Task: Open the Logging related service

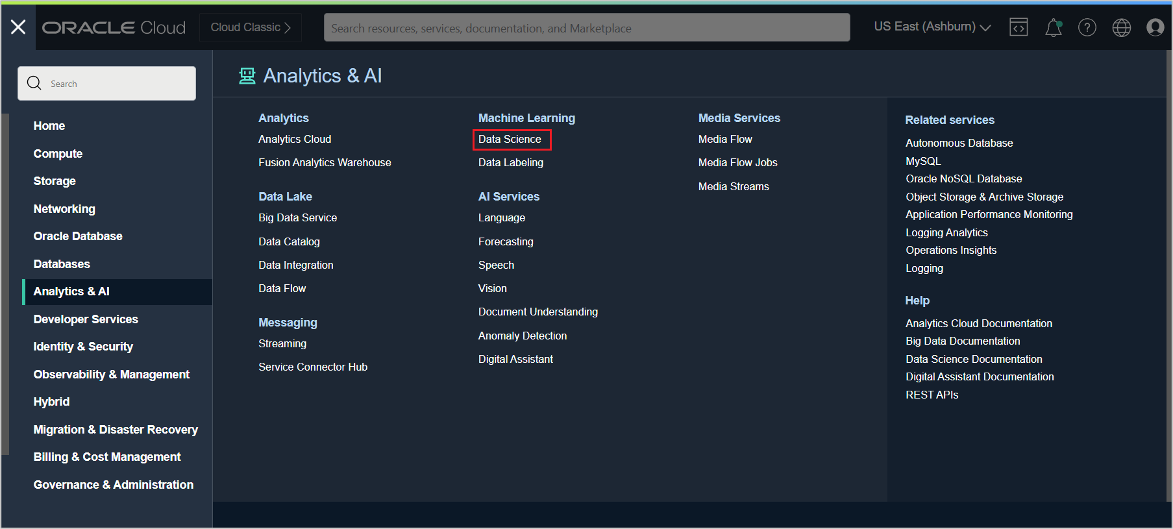Action: (x=924, y=268)
